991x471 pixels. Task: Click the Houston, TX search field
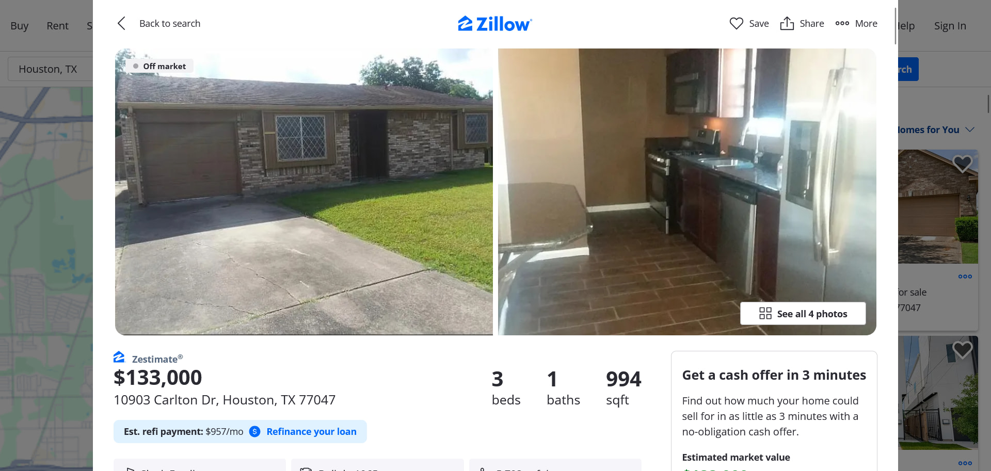click(50, 69)
